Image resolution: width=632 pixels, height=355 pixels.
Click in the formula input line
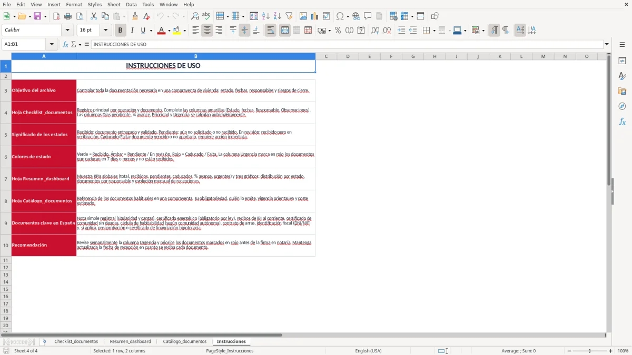pyautogui.click(x=347, y=44)
